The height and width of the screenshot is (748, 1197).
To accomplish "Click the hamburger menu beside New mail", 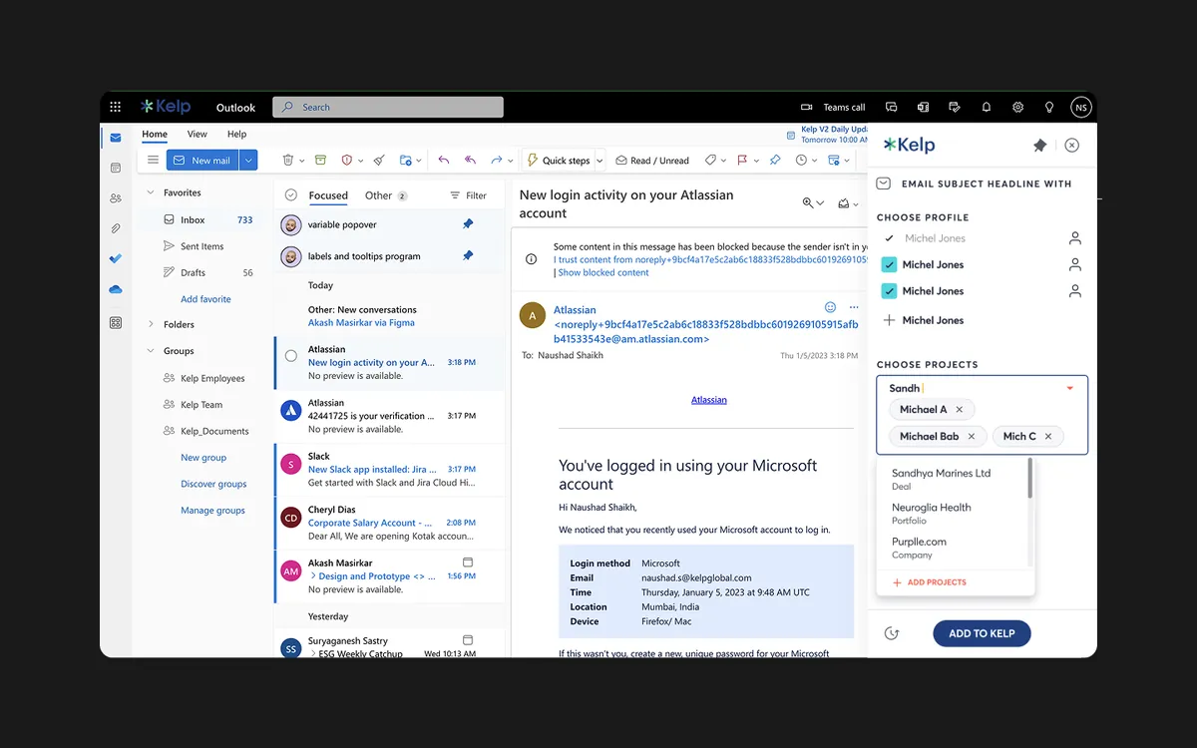I will [153, 160].
